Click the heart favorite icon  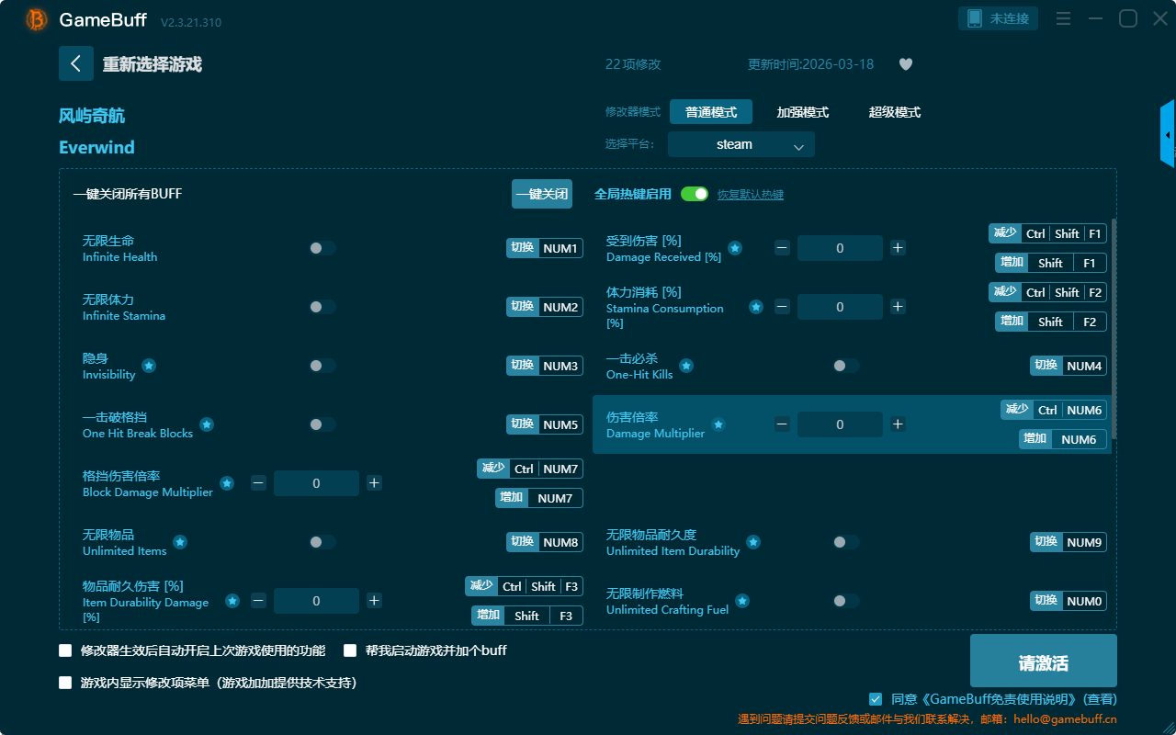(x=905, y=64)
